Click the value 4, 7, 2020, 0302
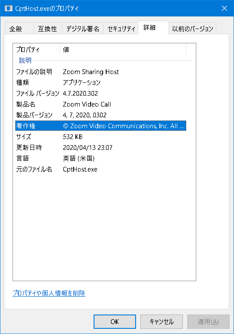 [x=84, y=115]
